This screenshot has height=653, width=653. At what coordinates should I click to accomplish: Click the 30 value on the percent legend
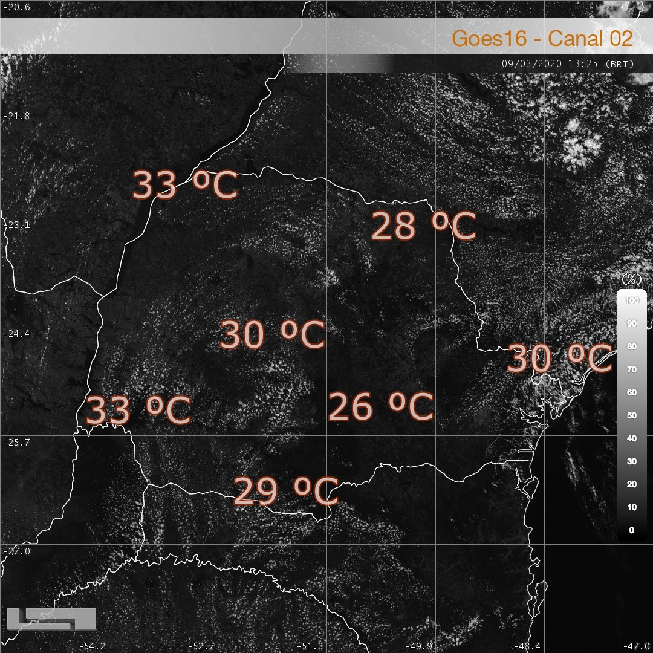(632, 461)
